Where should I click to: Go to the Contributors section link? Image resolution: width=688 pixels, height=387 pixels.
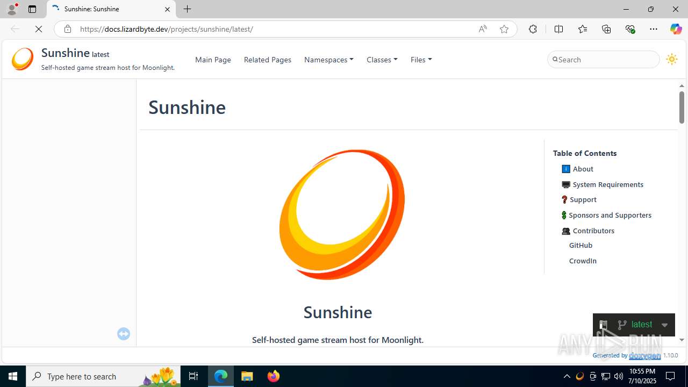593,231
